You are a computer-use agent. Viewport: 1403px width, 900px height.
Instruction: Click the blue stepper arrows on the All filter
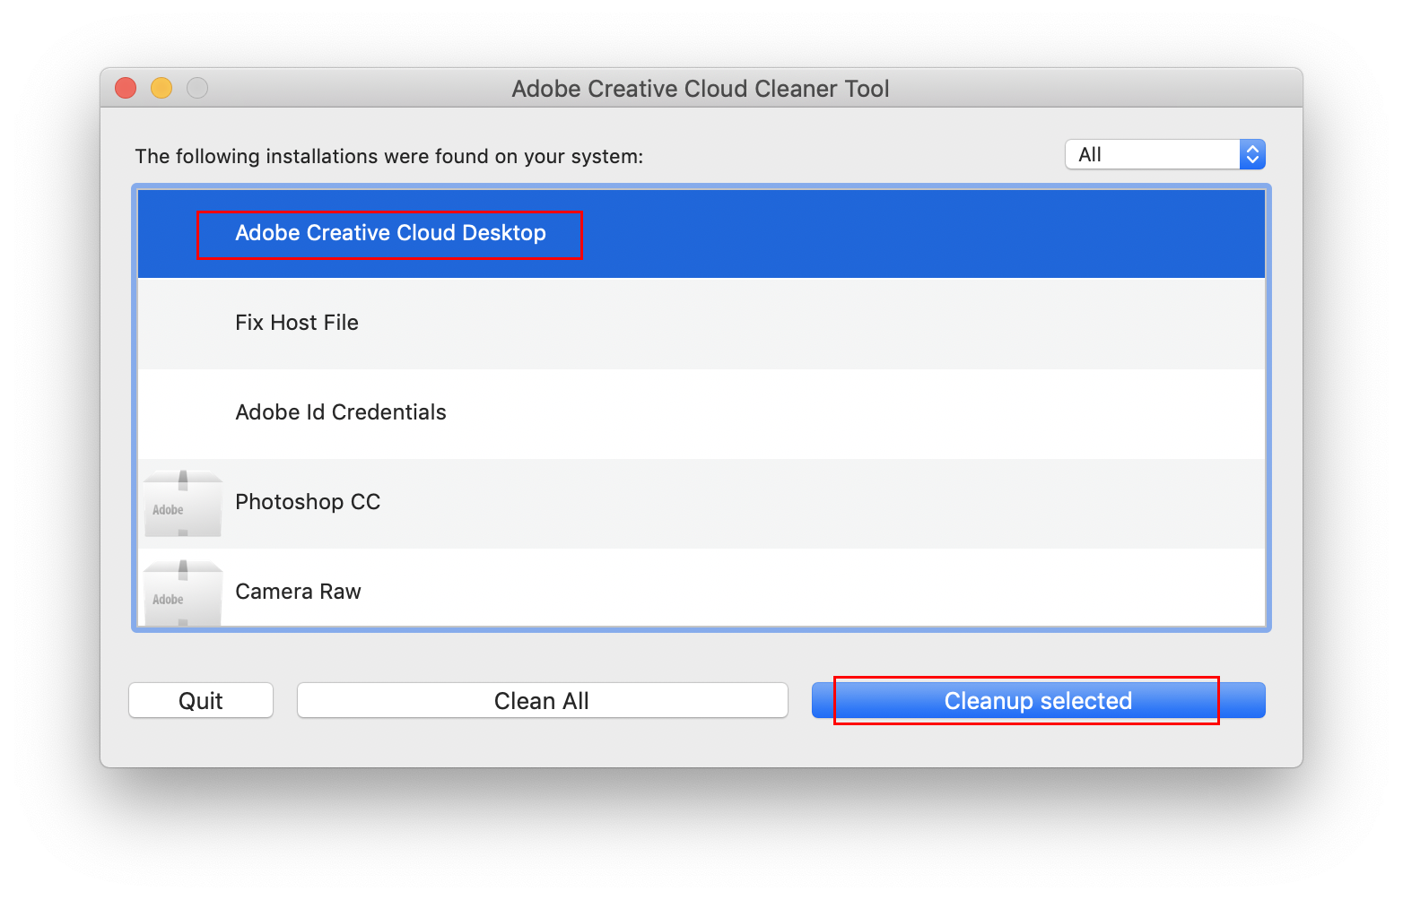tap(1252, 153)
